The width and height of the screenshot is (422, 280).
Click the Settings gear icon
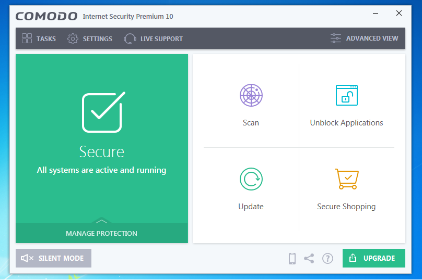(73, 39)
